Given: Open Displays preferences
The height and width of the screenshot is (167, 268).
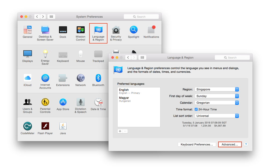Looking at the screenshot, I should coord(27,56).
